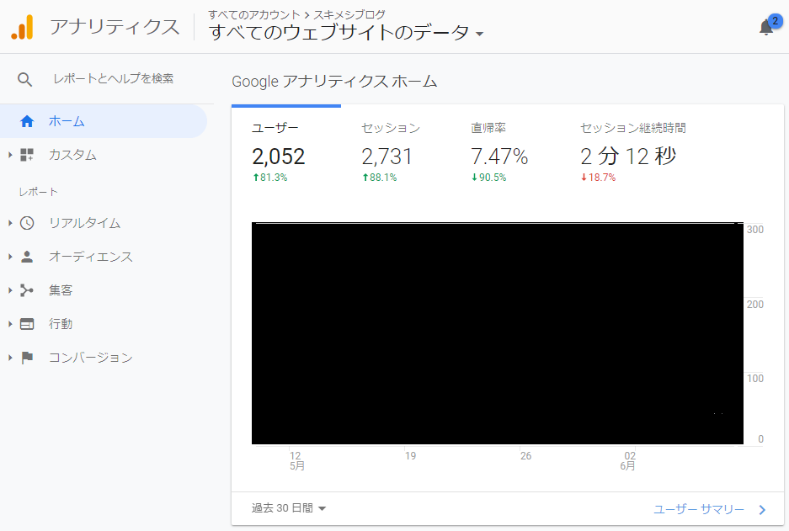Click the アナリティクス product title

pyautogui.click(x=115, y=27)
